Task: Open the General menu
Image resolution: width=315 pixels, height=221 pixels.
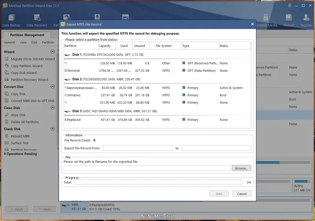Action: pyautogui.click(x=9, y=42)
